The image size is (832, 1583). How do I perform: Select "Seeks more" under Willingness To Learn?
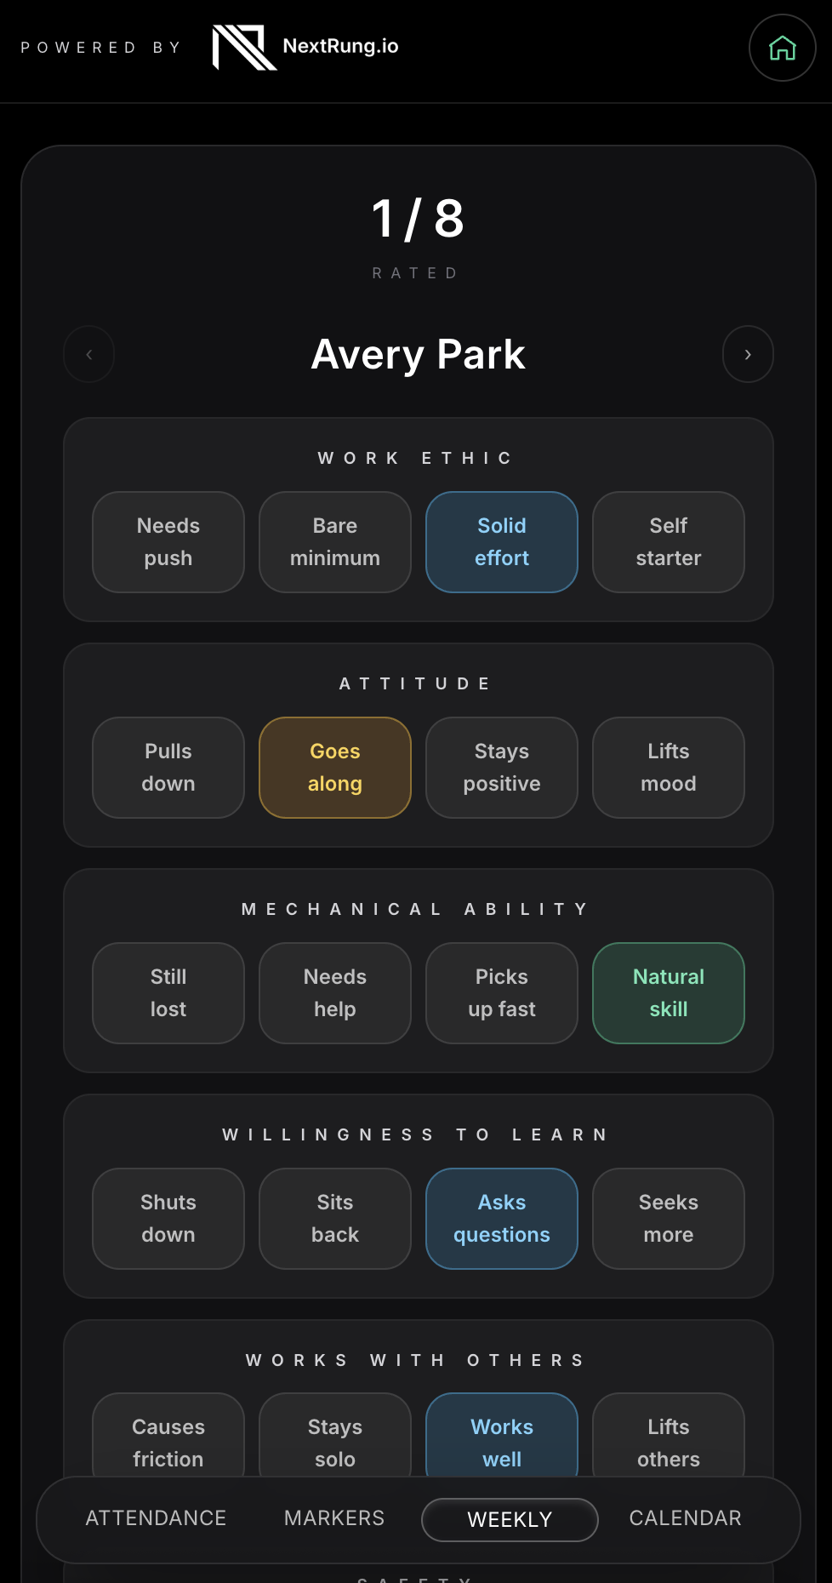668,1219
